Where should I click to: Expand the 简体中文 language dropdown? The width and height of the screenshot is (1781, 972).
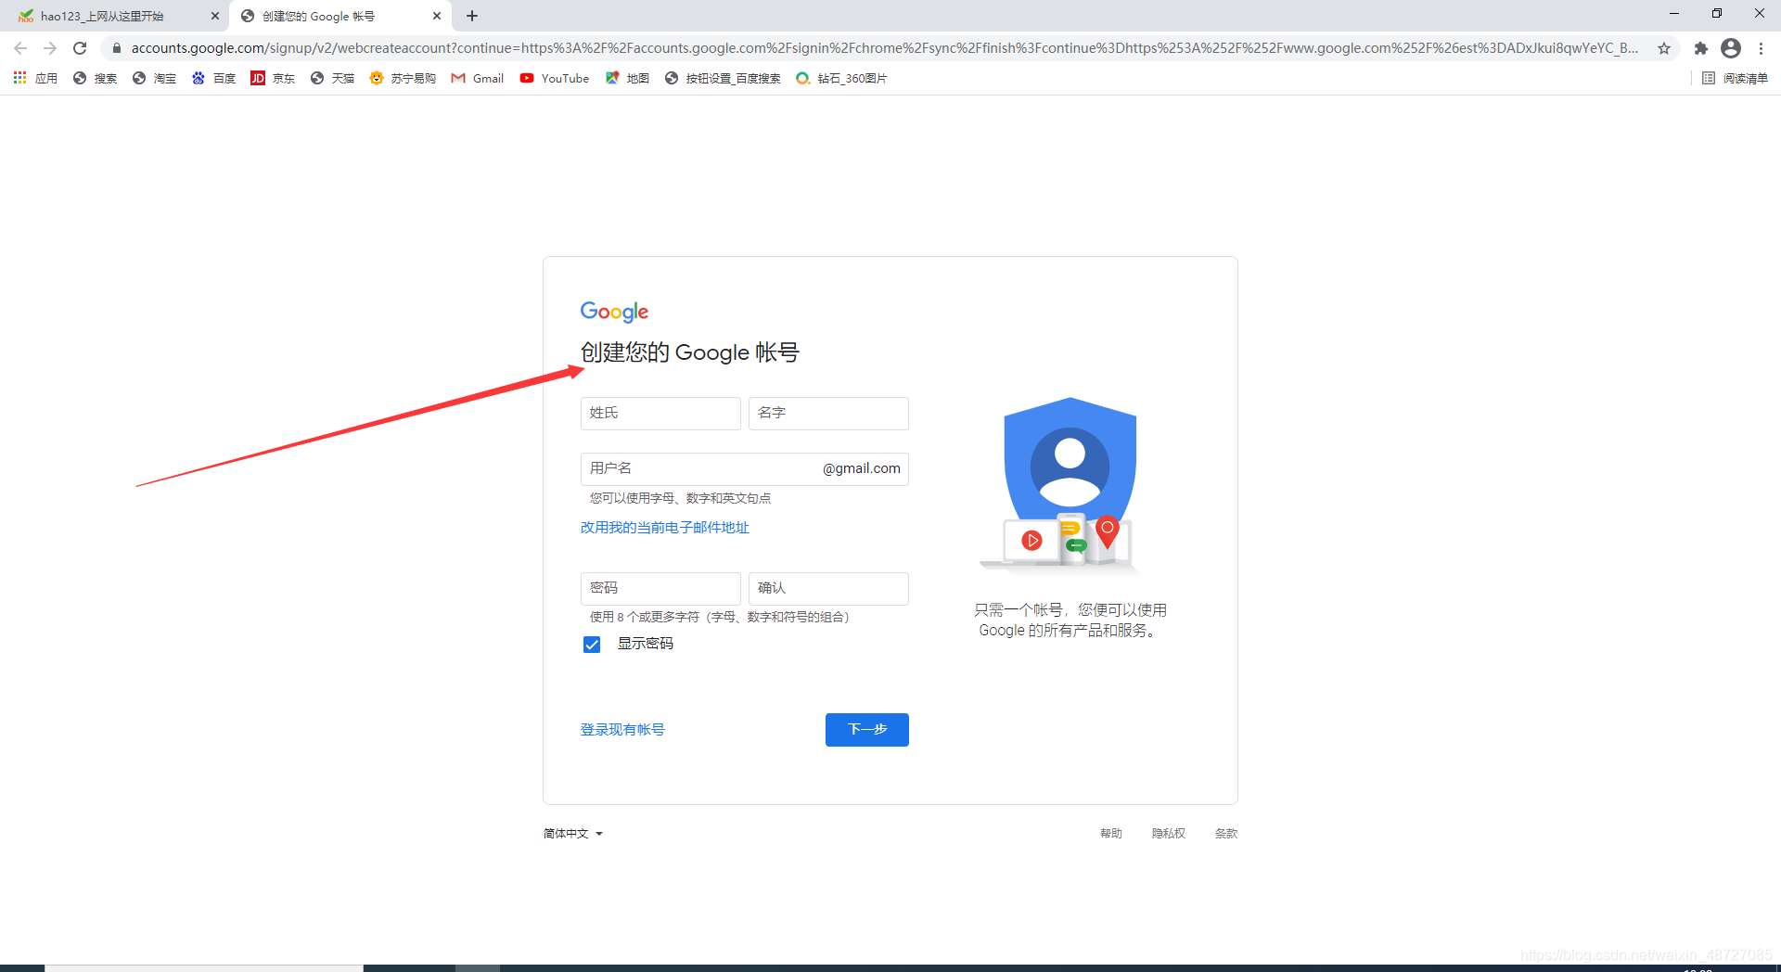point(573,834)
